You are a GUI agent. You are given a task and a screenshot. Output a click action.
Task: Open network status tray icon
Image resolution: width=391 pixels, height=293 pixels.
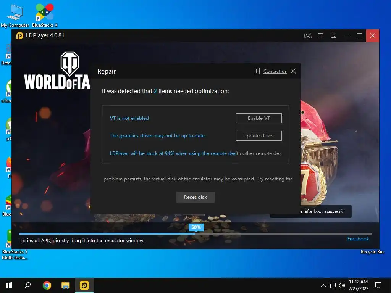(333, 285)
